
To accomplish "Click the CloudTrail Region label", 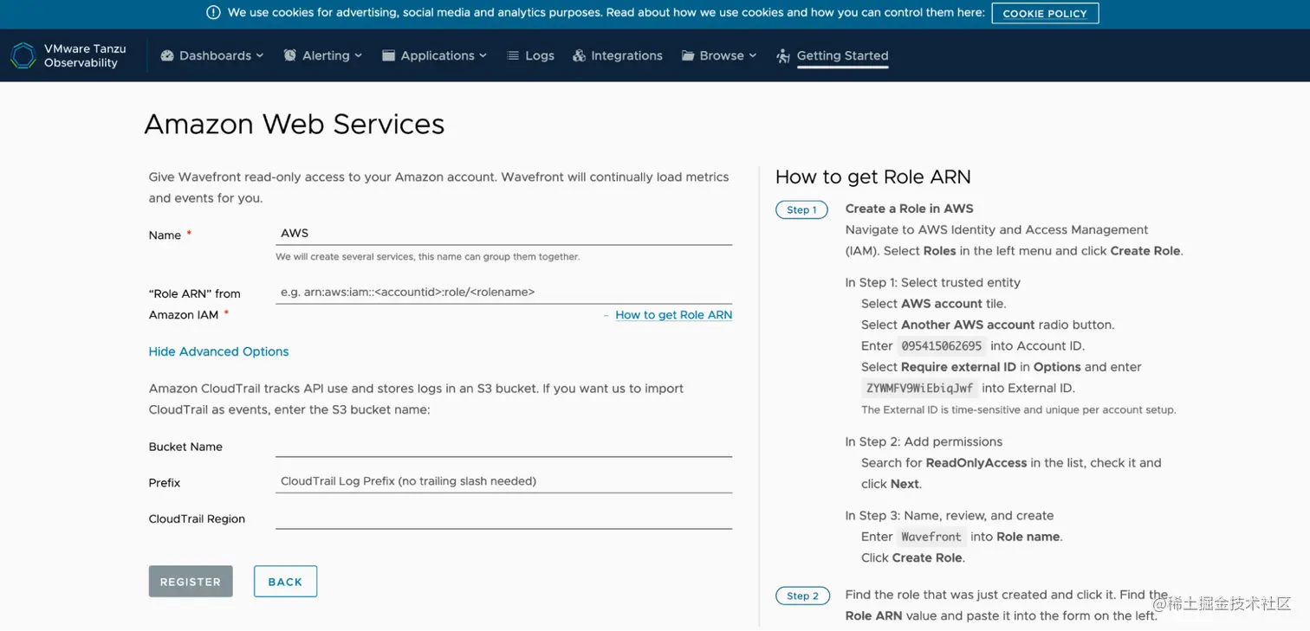I will 197,519.
